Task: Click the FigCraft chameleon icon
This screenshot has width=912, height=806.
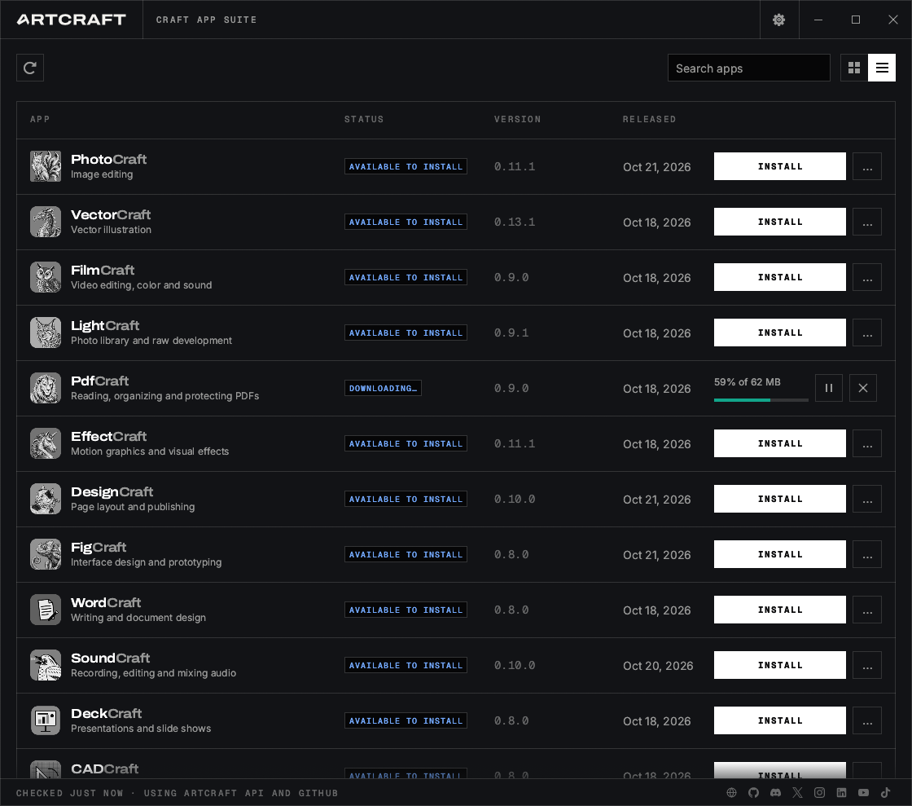Action: point(46,554)
